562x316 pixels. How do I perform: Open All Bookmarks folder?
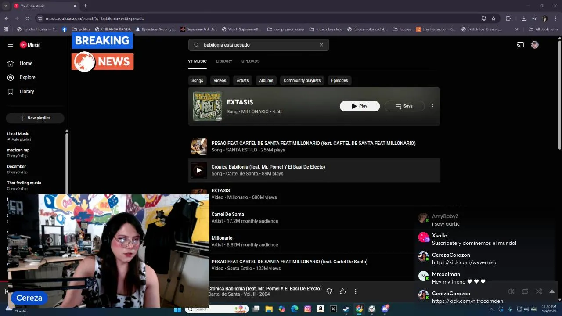[543, 29]
